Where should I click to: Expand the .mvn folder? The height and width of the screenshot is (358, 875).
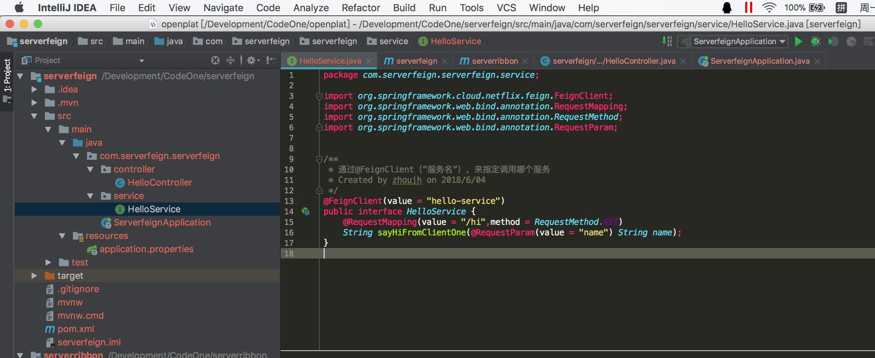coord(34,103)
